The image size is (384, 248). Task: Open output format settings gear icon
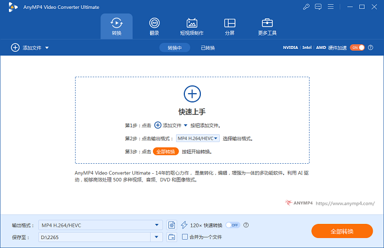[x=171, y=225]
